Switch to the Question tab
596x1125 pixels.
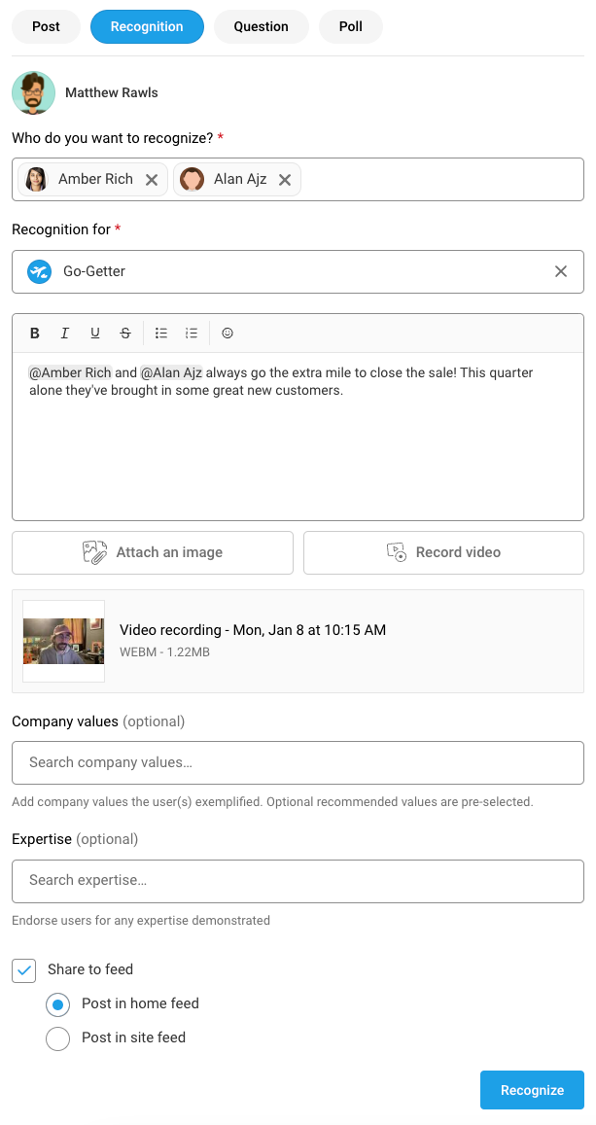pos(261,26)
